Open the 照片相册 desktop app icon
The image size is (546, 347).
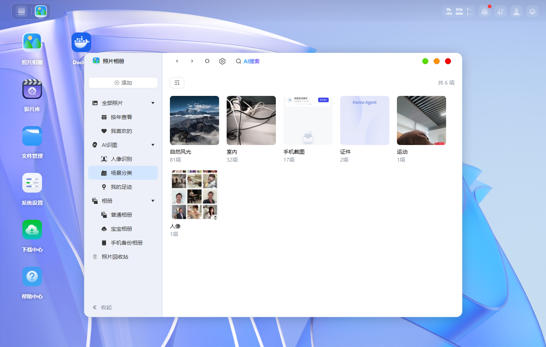(x=32, y=42)
